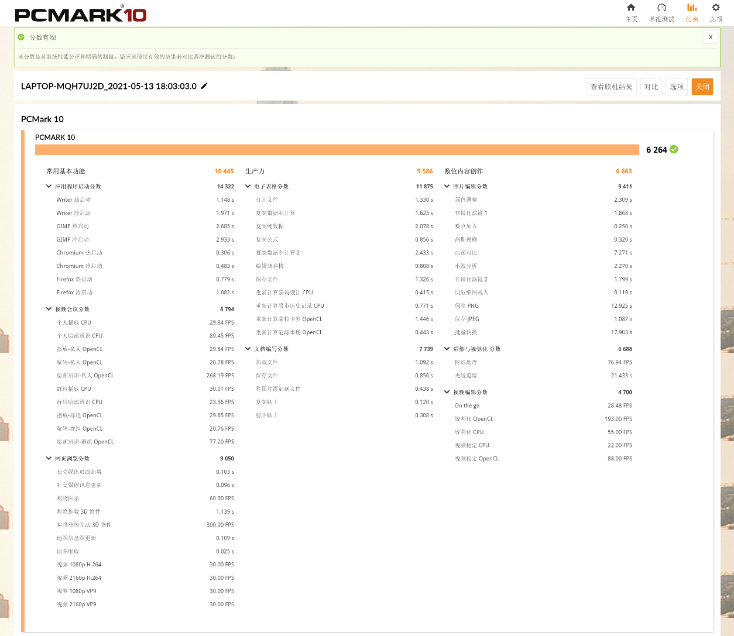The height and width of the screenshot is (636, 734).
Task: Open the Options (选项) gear icon in top navigation
Action: pos(716,8)
